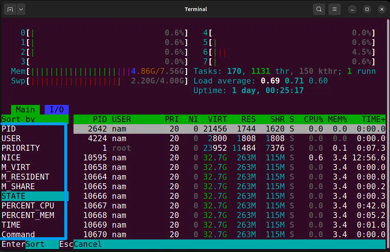
Task: Click the Esc Cancel button
Action: pyautogui.click(x=81, y=244)
